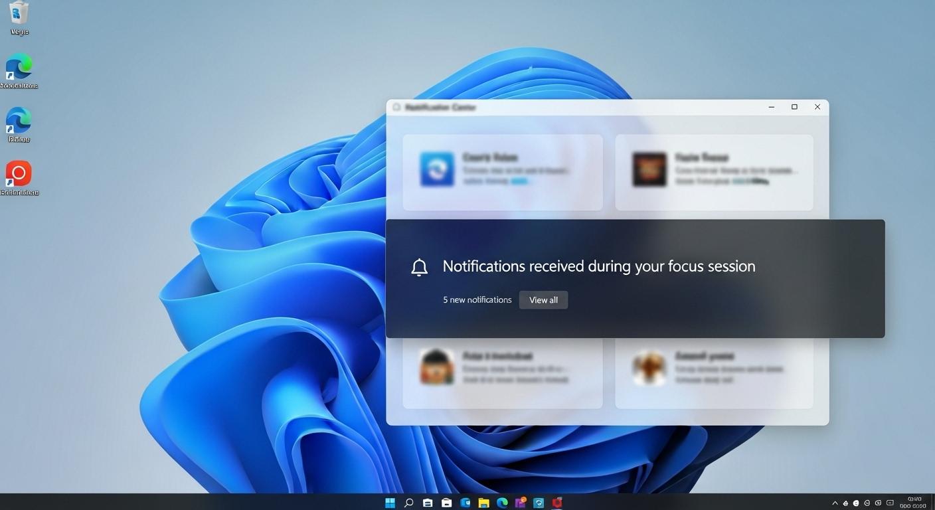Viewport: 935px width, 510px height.
Task: Open File Explorer from the taskbar
Action: coord(483,503)
